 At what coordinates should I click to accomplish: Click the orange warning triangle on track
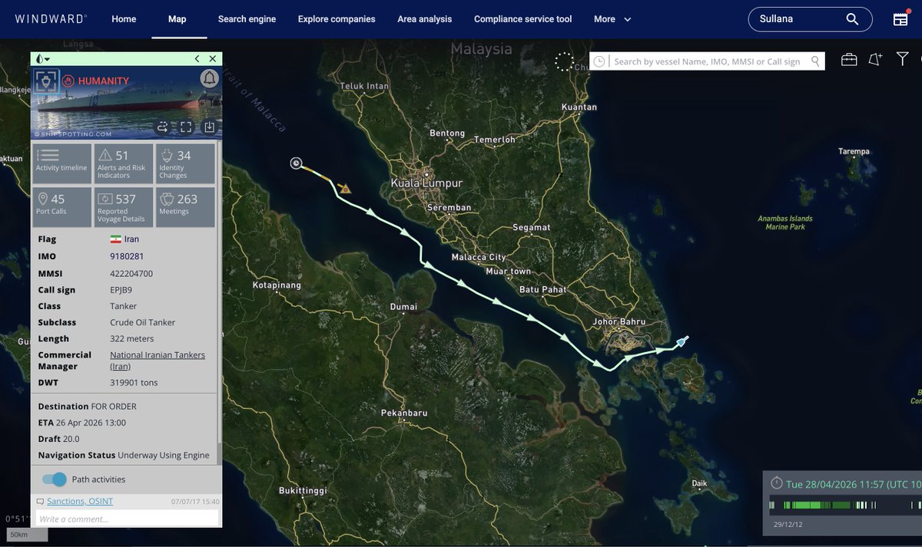point(345,188)
